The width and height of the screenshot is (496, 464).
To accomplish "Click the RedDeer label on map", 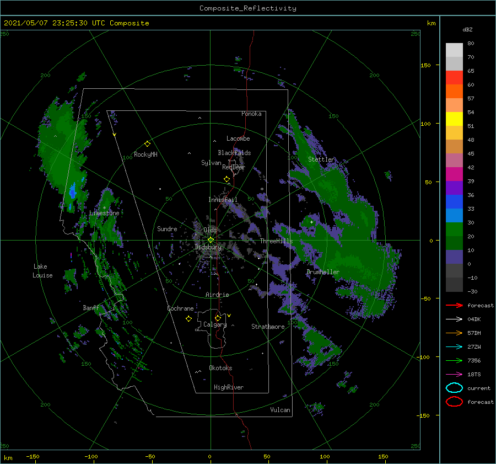I will click(234, 167).
